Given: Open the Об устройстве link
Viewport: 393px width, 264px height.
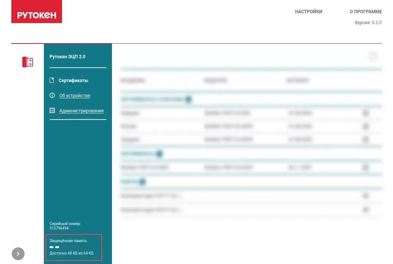Looking at the screenshot, I should pos(75,96).
